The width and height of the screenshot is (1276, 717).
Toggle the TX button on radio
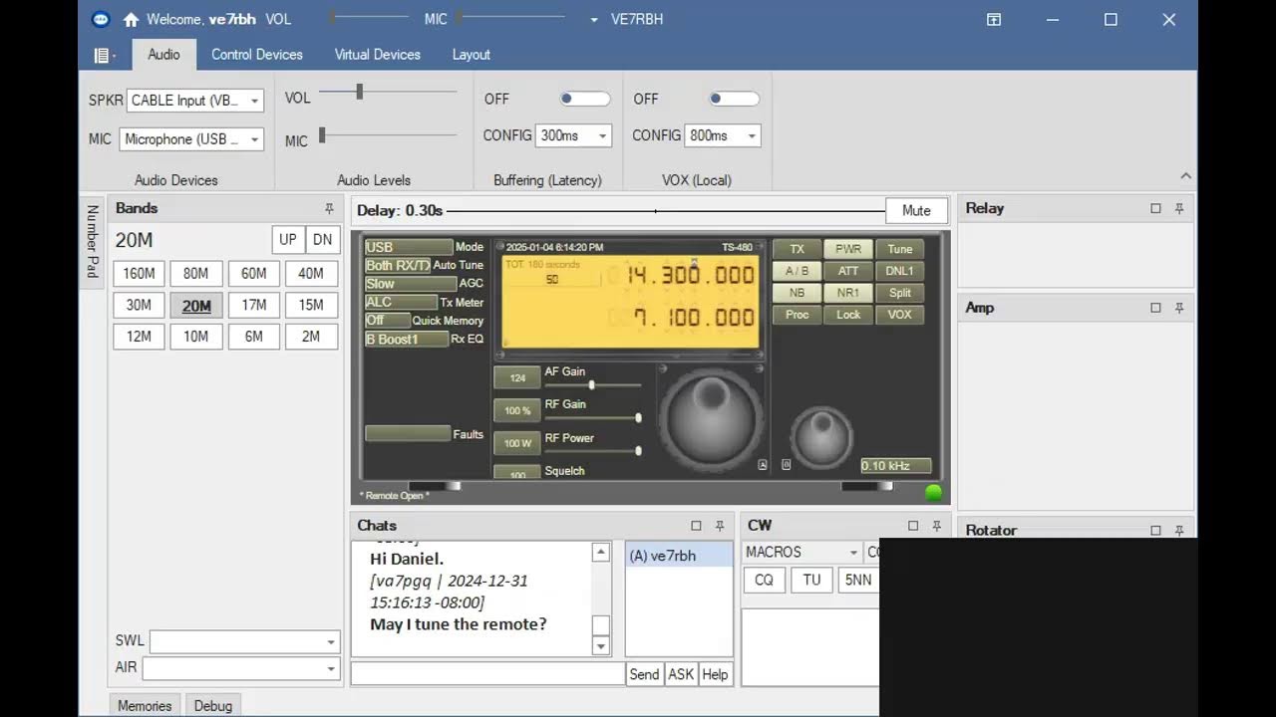[797, 249]
